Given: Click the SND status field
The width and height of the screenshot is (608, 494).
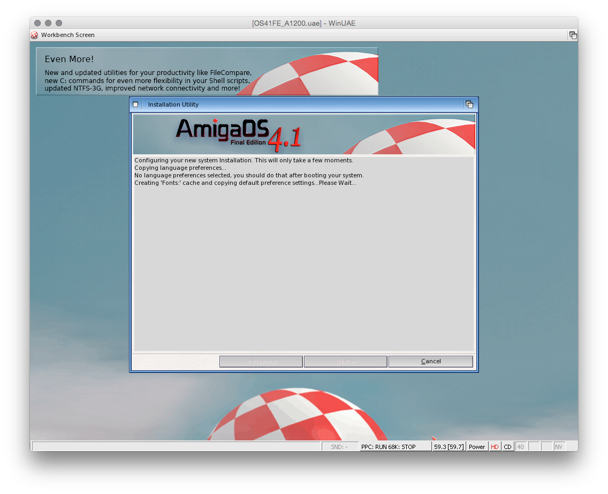Looking at the screenshot, I should (x=339, y=447).
